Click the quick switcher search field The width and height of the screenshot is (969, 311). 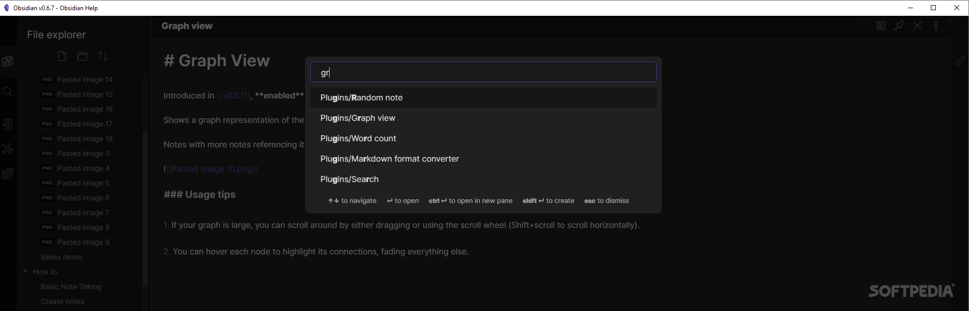click(x=483, y=72)
